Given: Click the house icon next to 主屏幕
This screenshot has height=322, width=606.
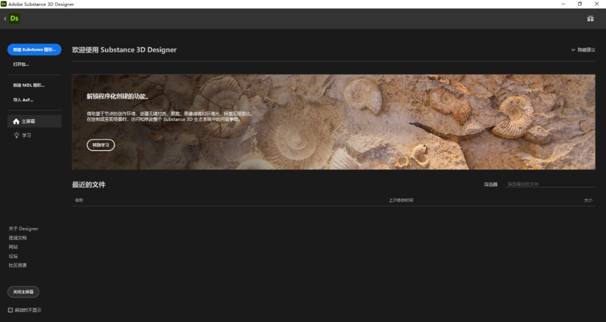Looking at the screenshot, I should pyautogui.click(x=16, y=122).
